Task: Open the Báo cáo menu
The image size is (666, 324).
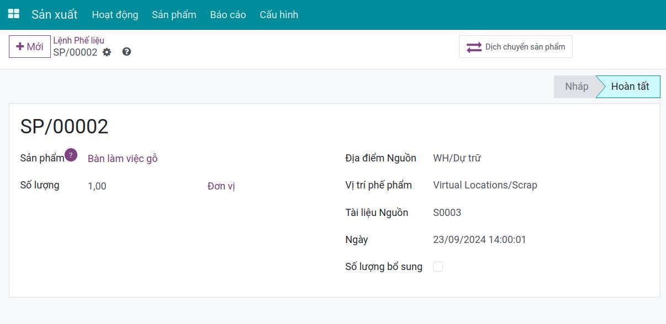Action: pos(228,15)
